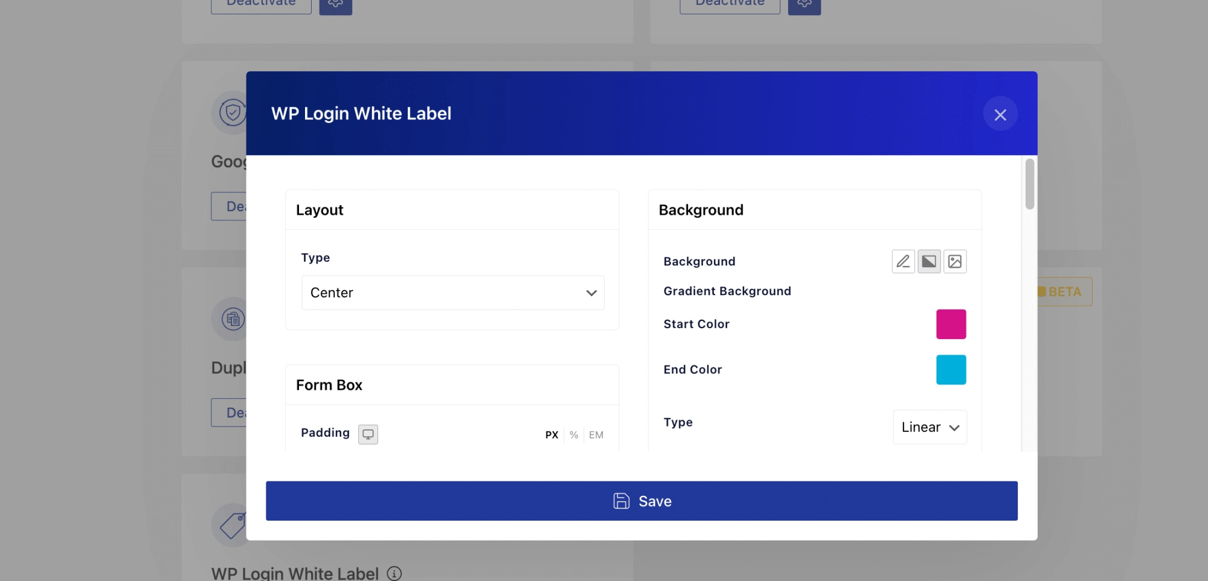Pick the pink gradient Start Color swatch

click(951, 324)
